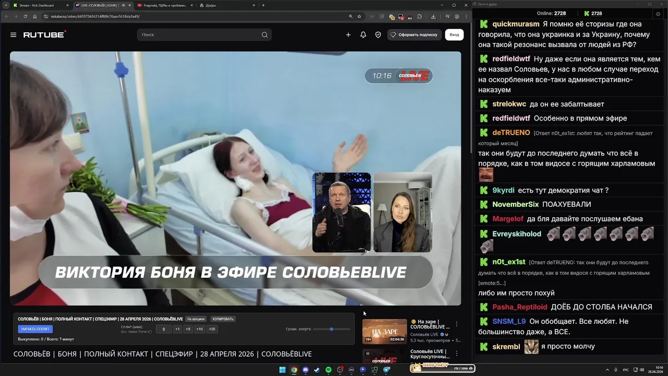Open the На заре video thumbnail

(385, 331)
